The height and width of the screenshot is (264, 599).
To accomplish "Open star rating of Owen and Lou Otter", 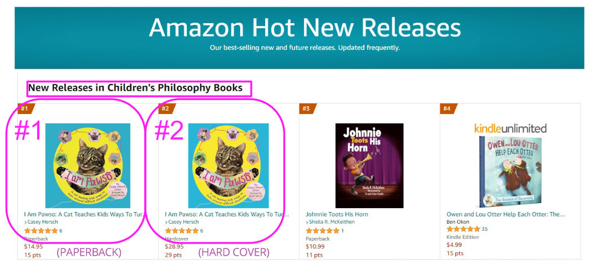I will coord(463,229).
